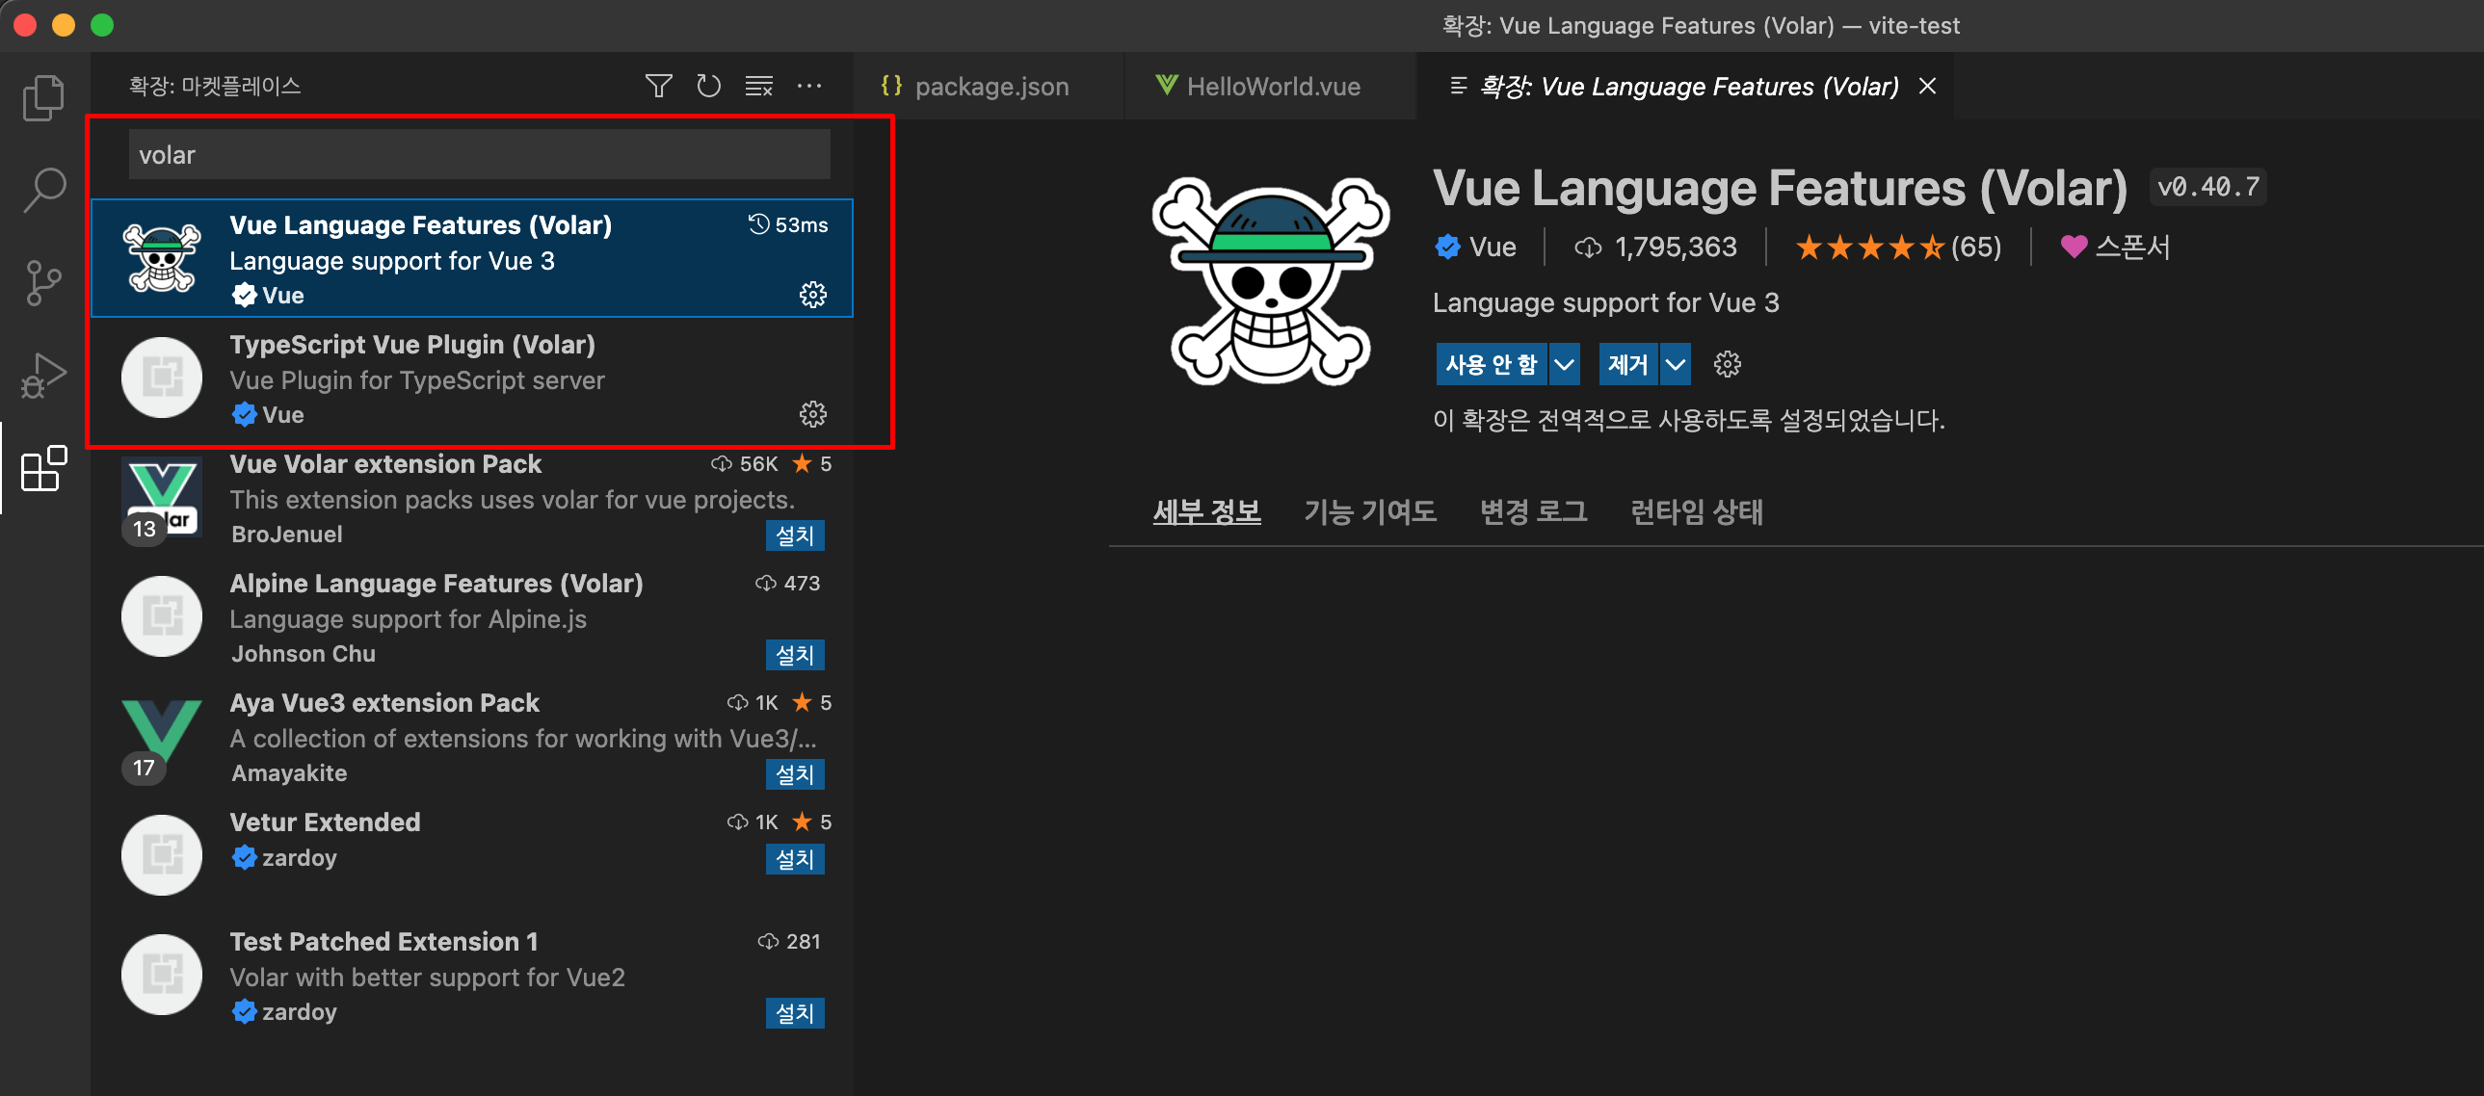Click the volar search input field
Image resolution: width=2484 pixels, height=1096 pixels.
(x=479, y=155)
